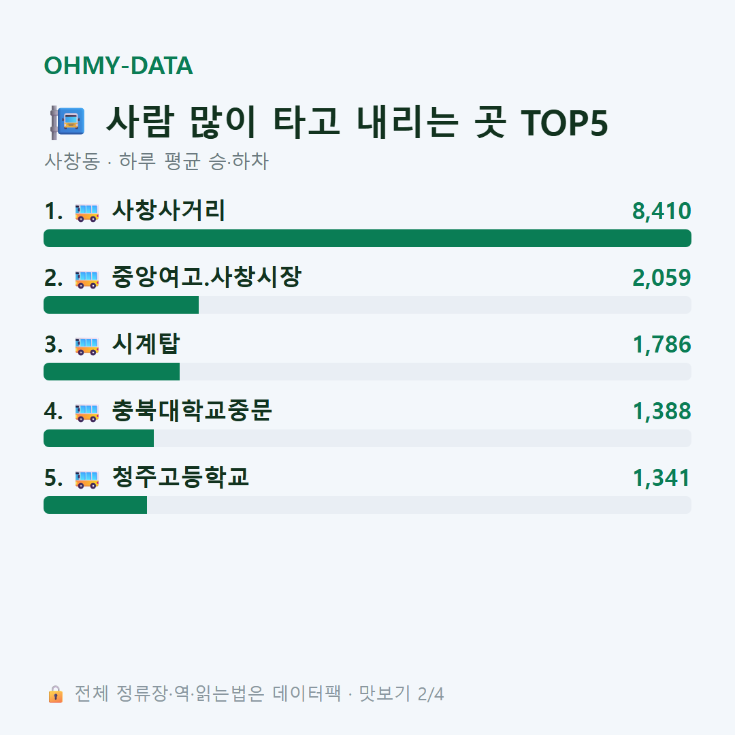Viewport: 735px width, 735px height.
Task: Click the bus icon beside 청주고등학교
Action: [87, 480]
